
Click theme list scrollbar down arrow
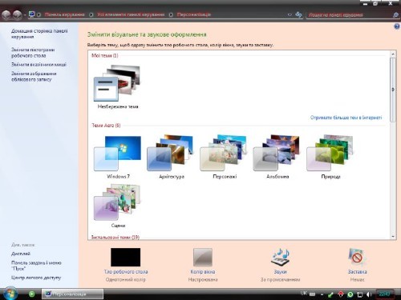click(x=393, y=236)
